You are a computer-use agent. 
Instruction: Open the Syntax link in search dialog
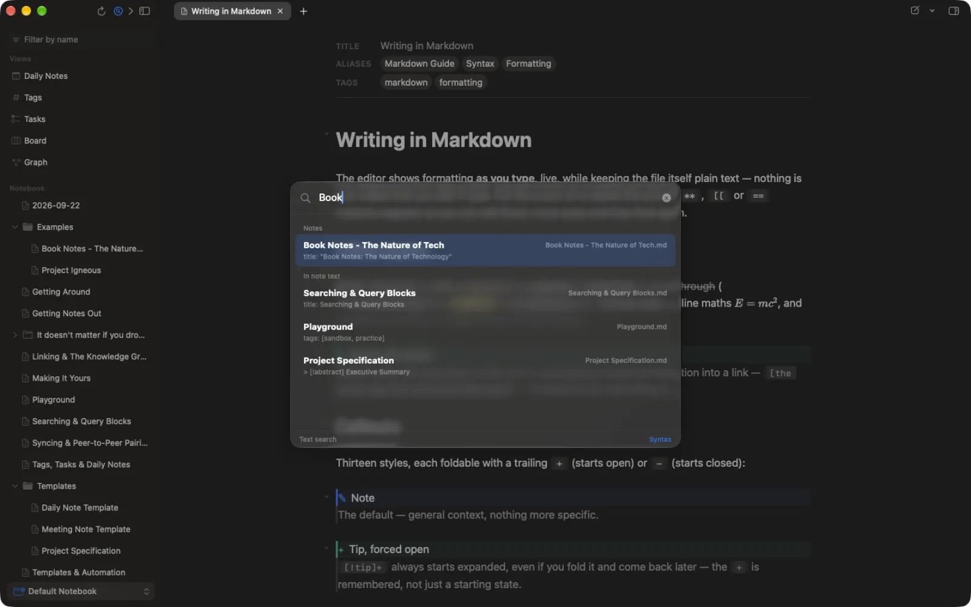[x=660, y=439]
